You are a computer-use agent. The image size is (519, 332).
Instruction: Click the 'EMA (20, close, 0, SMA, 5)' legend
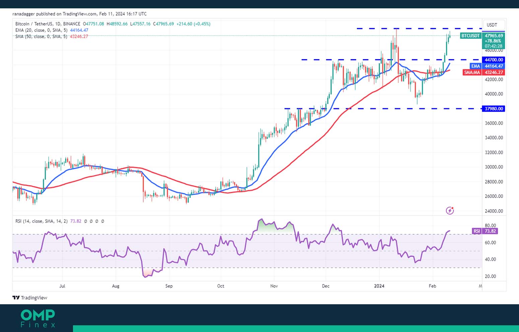click(x=41, y=30)
